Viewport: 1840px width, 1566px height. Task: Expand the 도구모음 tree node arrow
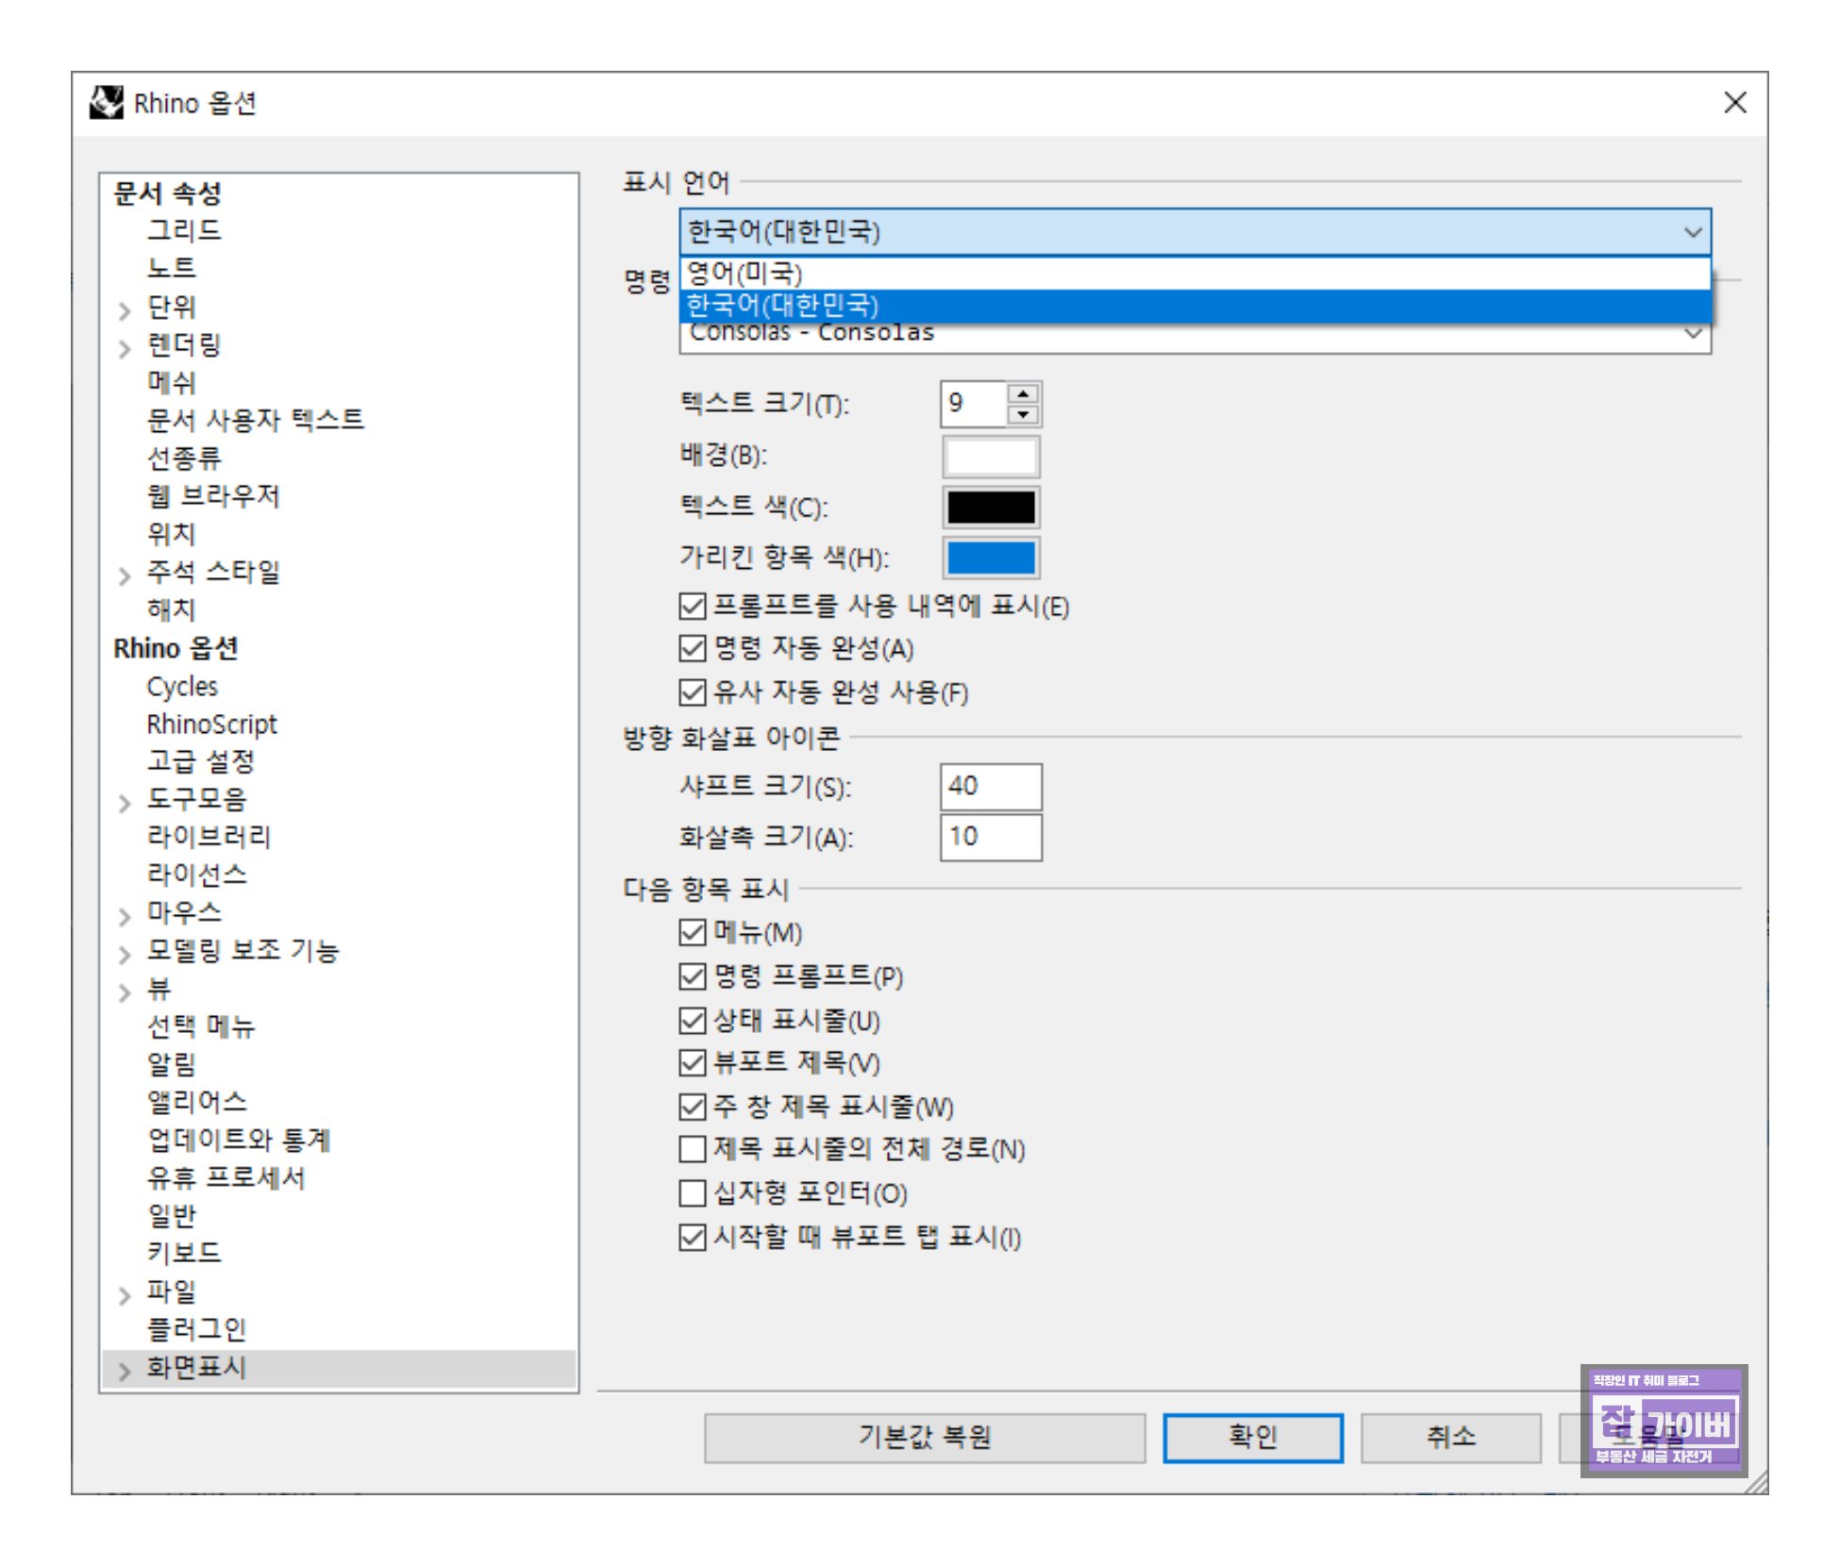coord(125,803)
